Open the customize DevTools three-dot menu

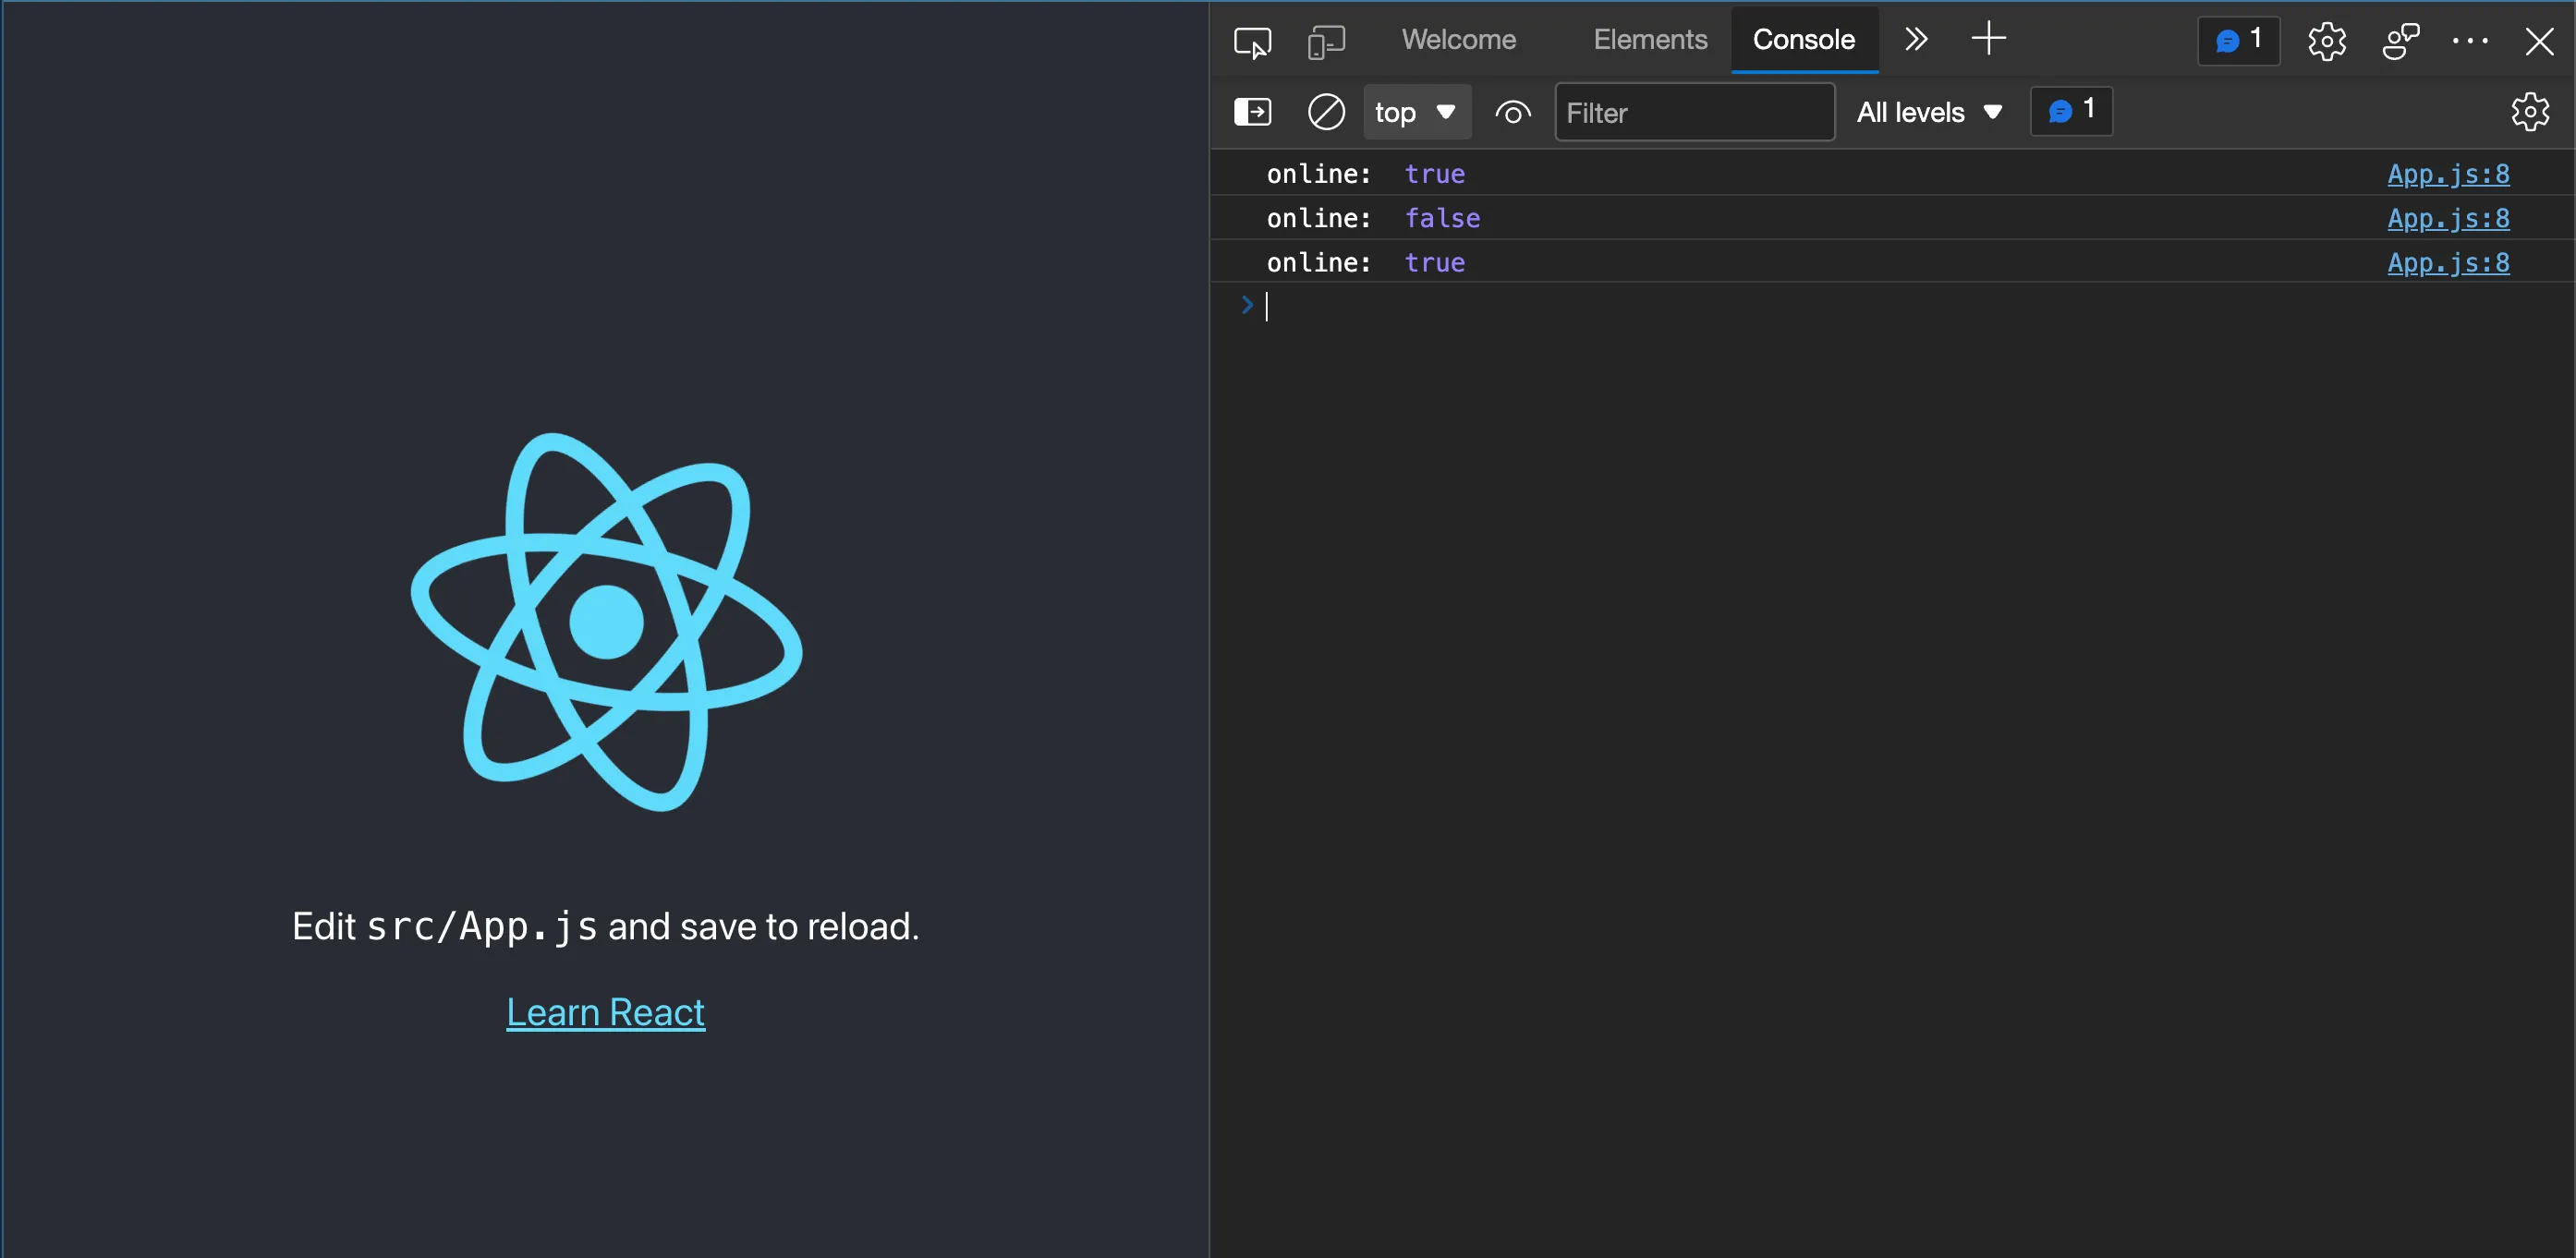click(2469, 41)
